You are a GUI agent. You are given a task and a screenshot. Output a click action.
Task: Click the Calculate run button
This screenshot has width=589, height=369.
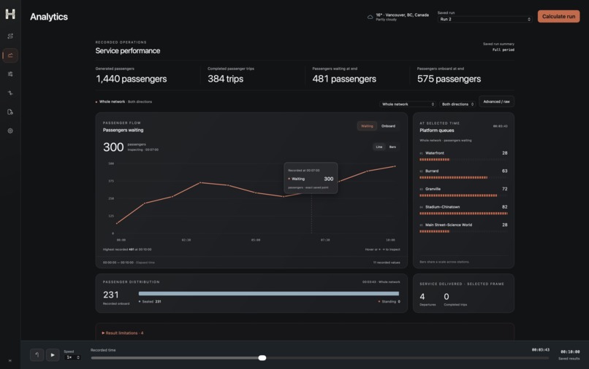[x=558, y=17]
